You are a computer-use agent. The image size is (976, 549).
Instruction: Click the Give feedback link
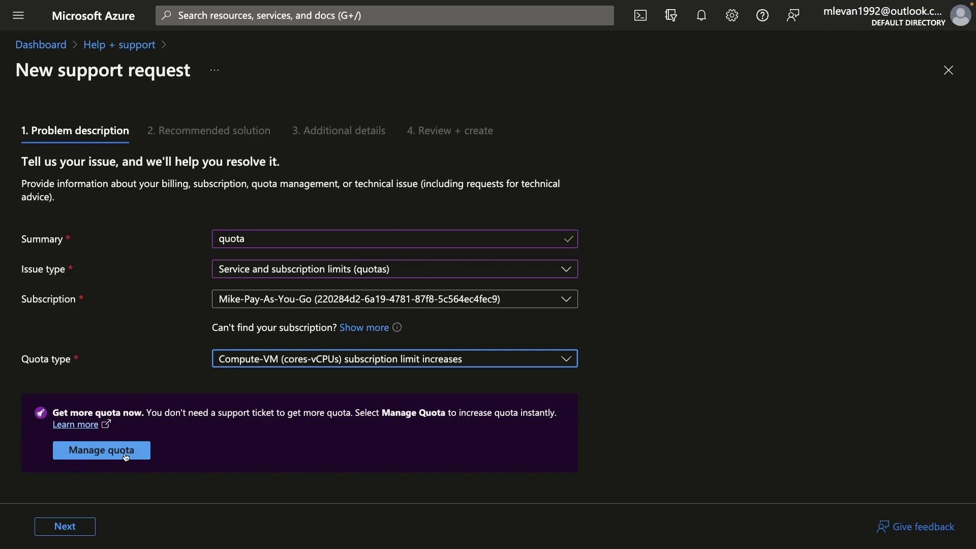pyautogui.click(x=924, y=527)
